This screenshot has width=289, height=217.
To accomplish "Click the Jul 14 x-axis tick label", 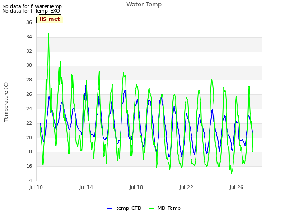I will click(86, 187).
